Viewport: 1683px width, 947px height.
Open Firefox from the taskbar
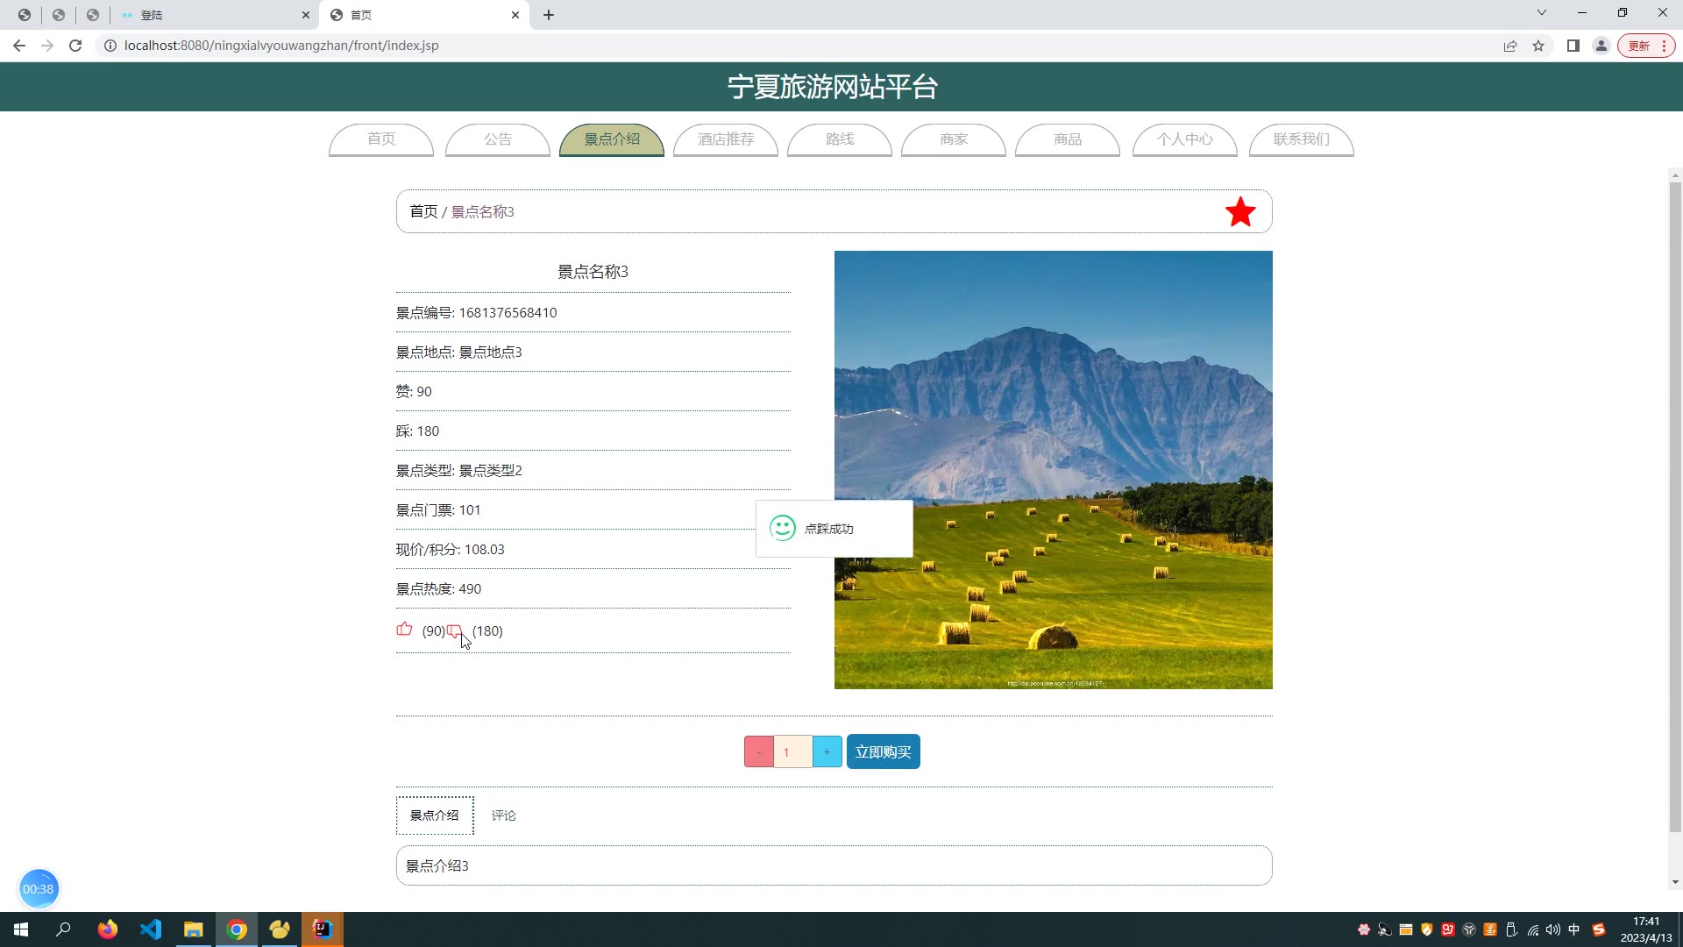point(108,929)
